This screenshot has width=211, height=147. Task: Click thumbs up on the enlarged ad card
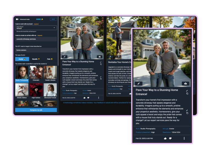(165, 138)
